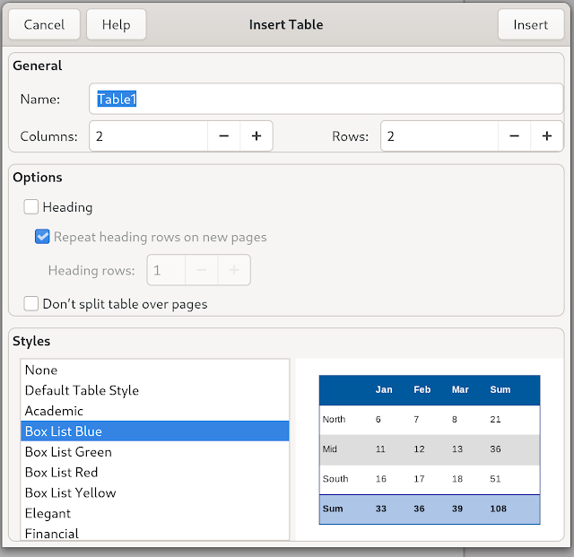The height and width of the screenshot is (557, 574).
Task: Decrease the Columns count with minus
Action: click(x=223, y=136)
